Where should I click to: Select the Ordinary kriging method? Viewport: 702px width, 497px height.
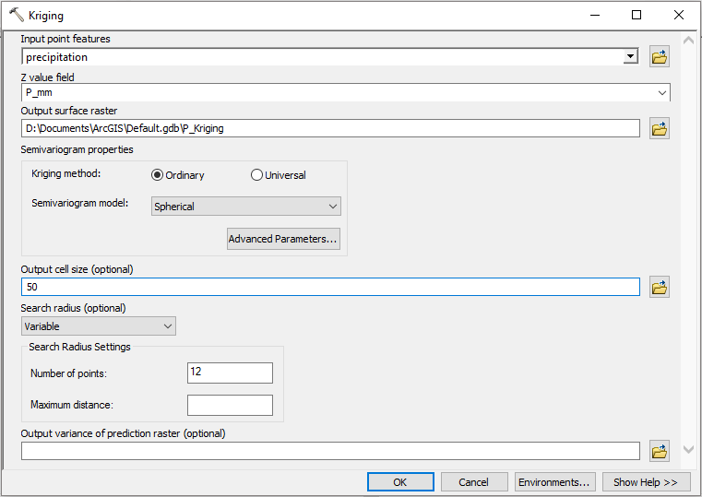(x=158, y=175)
